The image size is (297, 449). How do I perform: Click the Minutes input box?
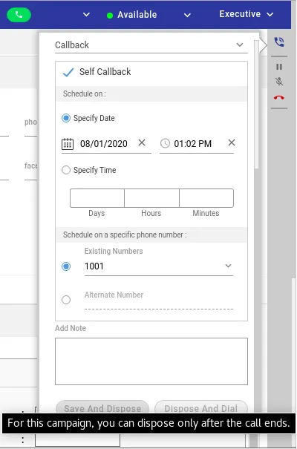point(206,198)
